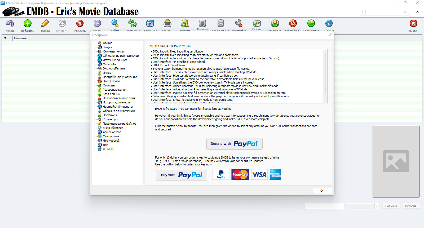Click the Получил button
This screenshot has width=424, height=228.
[x=391, y=206]
